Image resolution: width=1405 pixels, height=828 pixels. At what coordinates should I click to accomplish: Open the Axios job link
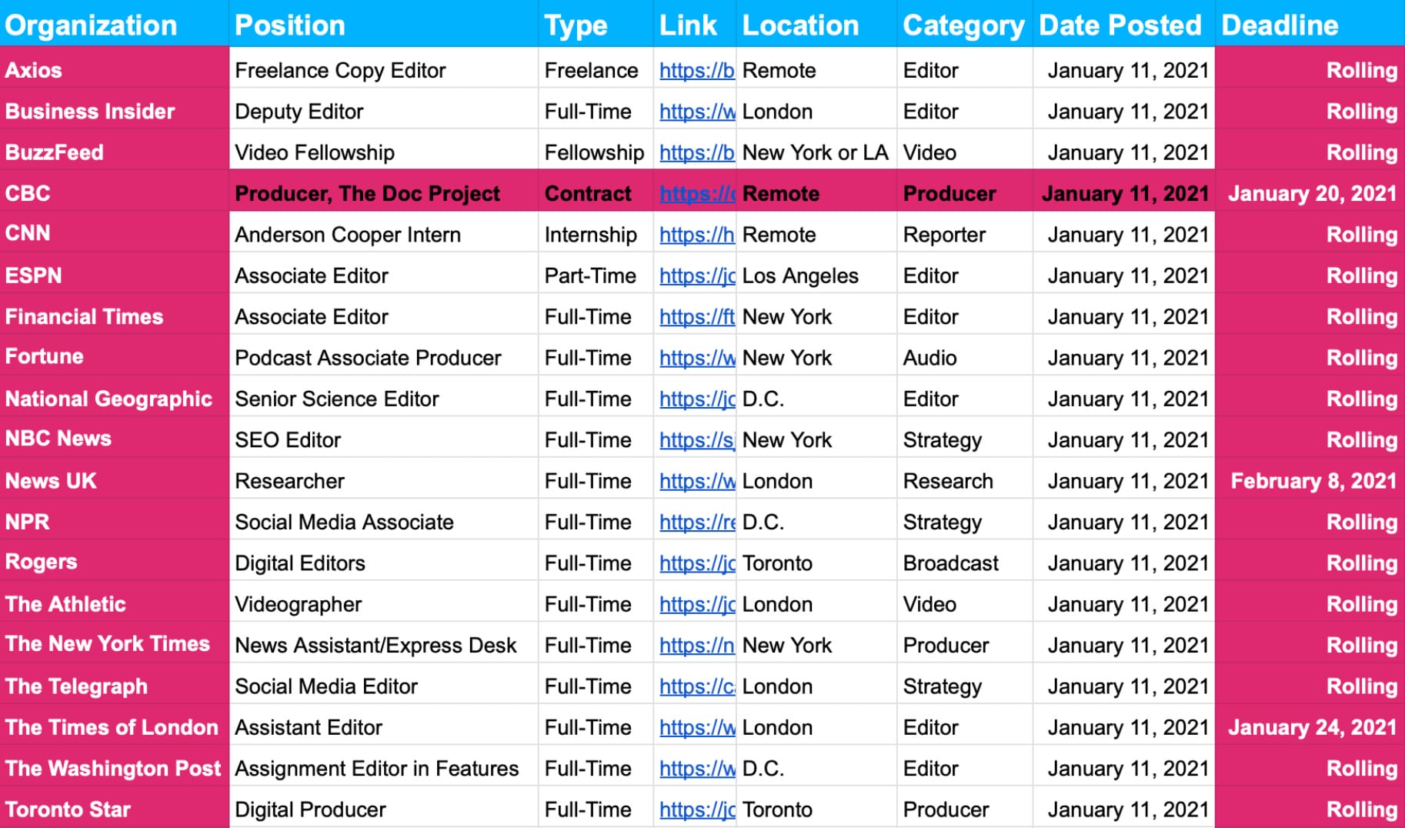pyautogui.click(x=696, y=71)
